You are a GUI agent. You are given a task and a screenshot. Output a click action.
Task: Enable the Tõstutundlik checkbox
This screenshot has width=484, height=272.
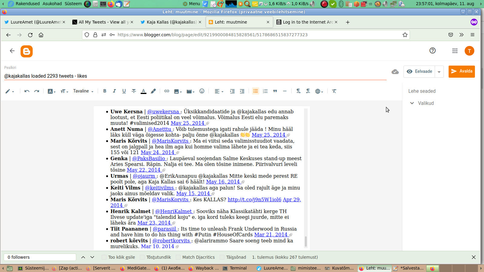click(142, 257)
